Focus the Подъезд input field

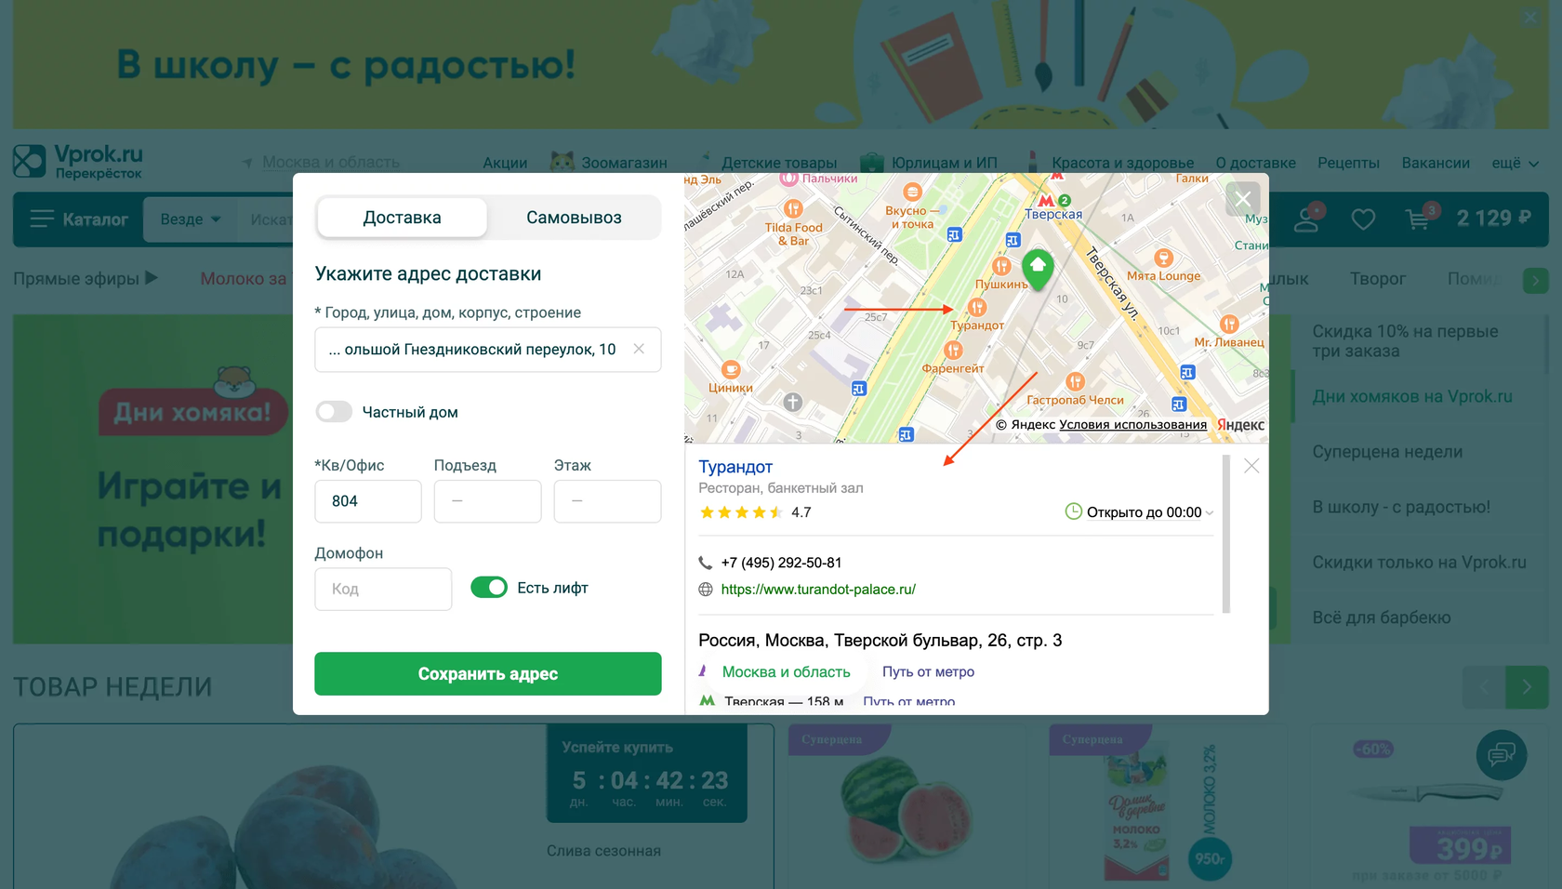(487, 501)
